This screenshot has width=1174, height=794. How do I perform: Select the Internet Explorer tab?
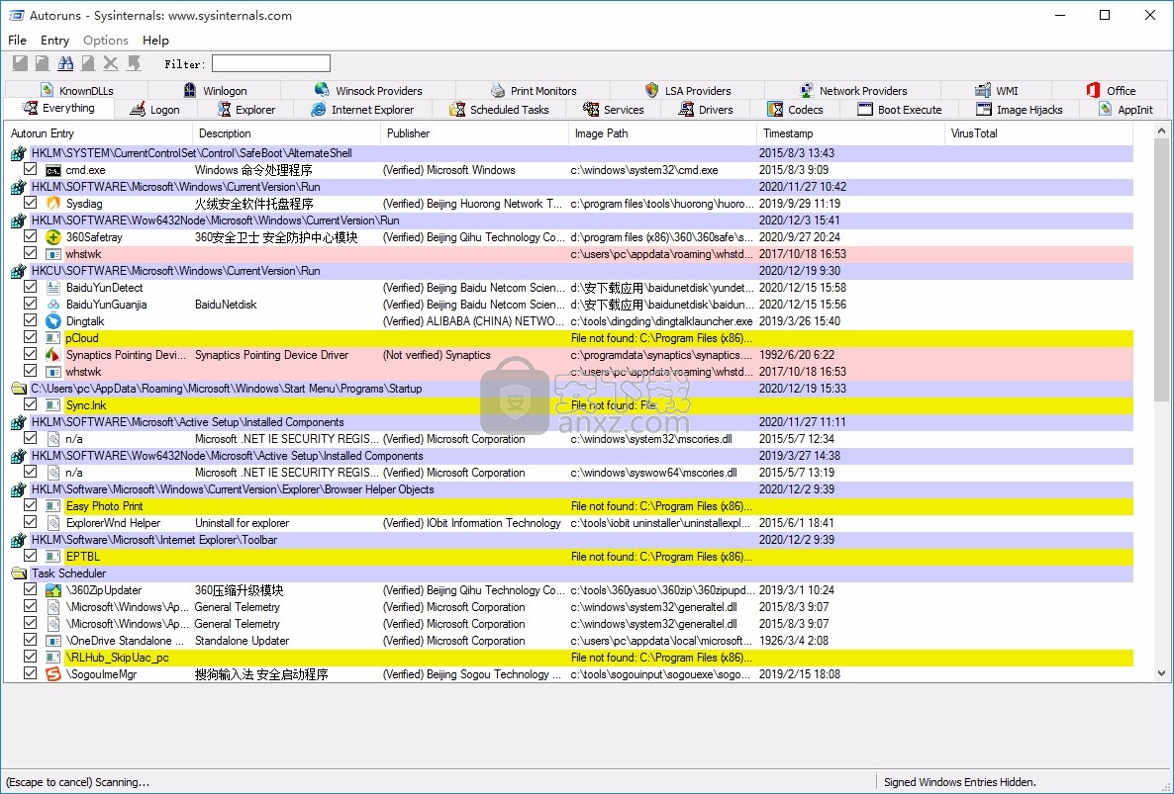362,110
